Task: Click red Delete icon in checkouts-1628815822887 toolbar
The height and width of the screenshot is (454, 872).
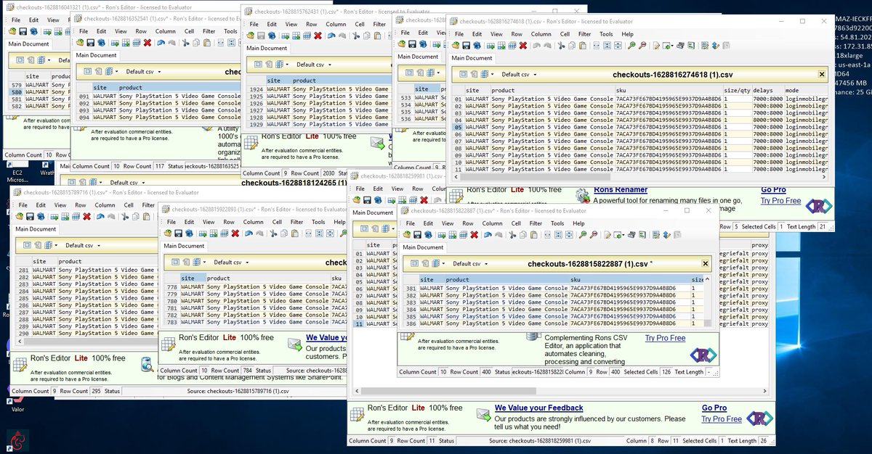Action: coord(474,235)
